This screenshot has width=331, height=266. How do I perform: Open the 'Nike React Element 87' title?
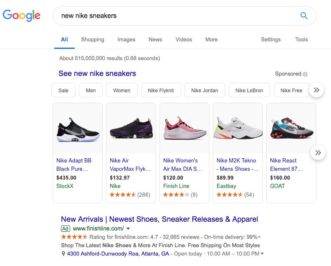pos(286,165)
